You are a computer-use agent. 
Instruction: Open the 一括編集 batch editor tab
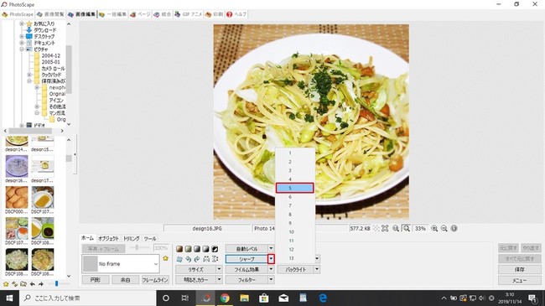click(x=113, y=14)
